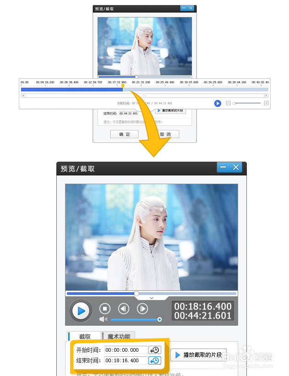Click the 结束时间 input field showing 00:18:16.400

point(125,360)
